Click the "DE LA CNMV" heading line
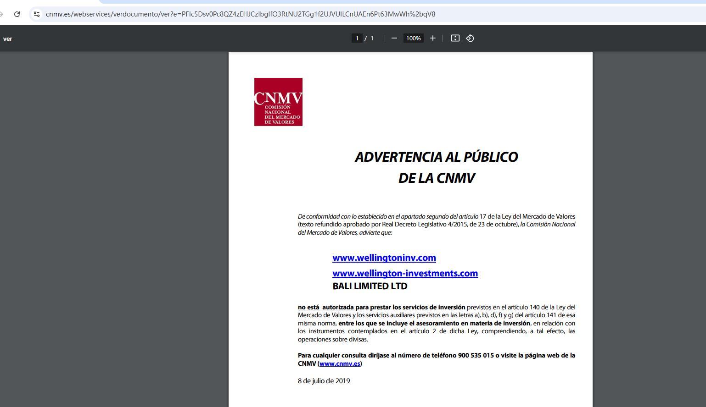 click(436, 178)
